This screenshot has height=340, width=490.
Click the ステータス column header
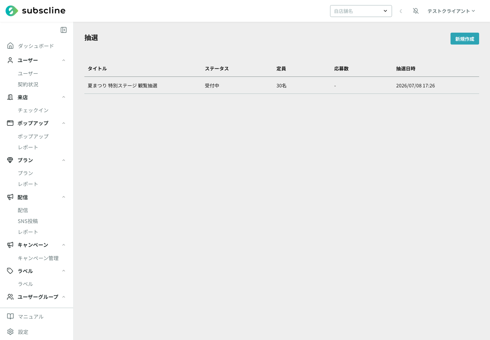tap(217, 69)
